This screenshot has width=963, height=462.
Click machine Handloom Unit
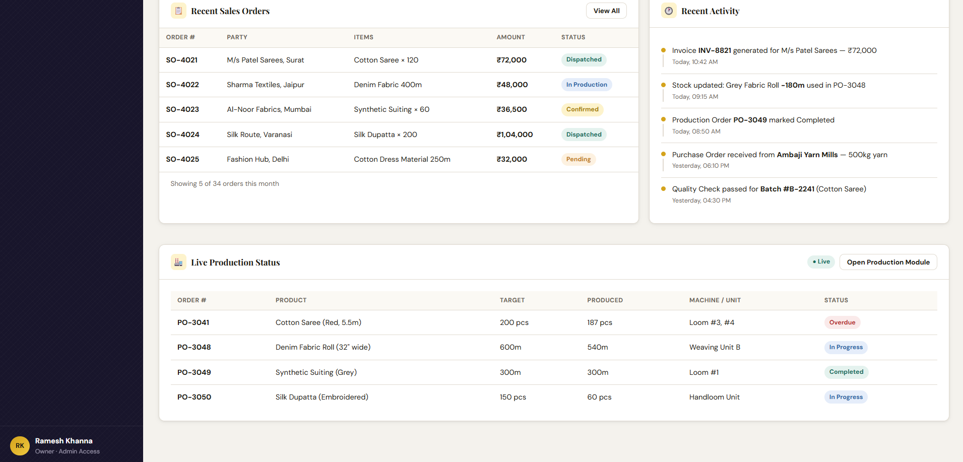pos(714,397)
